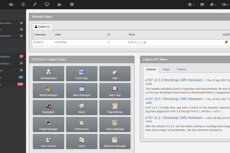Click the Timestamp column header
Viewport: 230px width, 153px height.
pyautogui.click(x=40, y=35)
